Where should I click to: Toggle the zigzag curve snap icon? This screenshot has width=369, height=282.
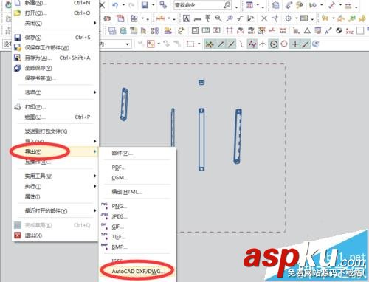point(252,44)
